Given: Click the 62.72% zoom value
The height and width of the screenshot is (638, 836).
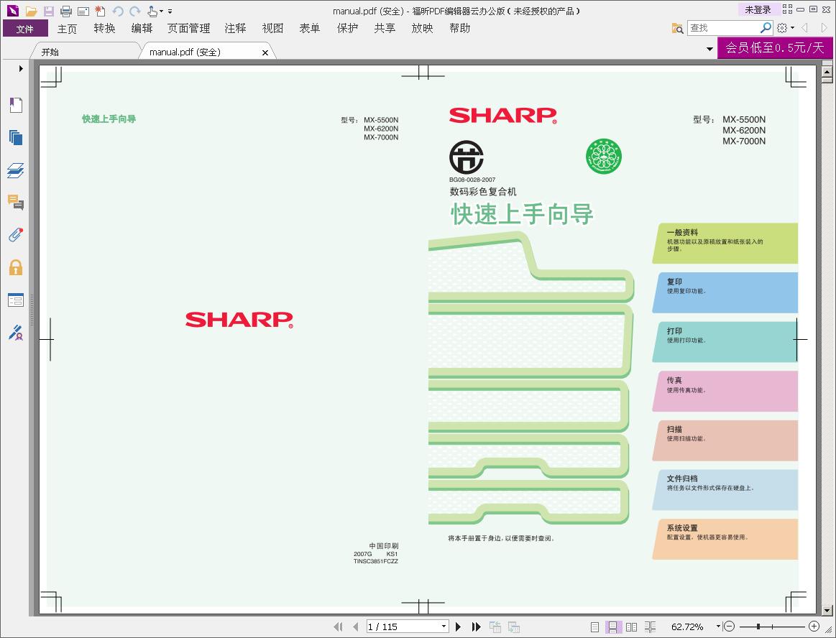Looking at the screenshot, I should coord(687,627).
